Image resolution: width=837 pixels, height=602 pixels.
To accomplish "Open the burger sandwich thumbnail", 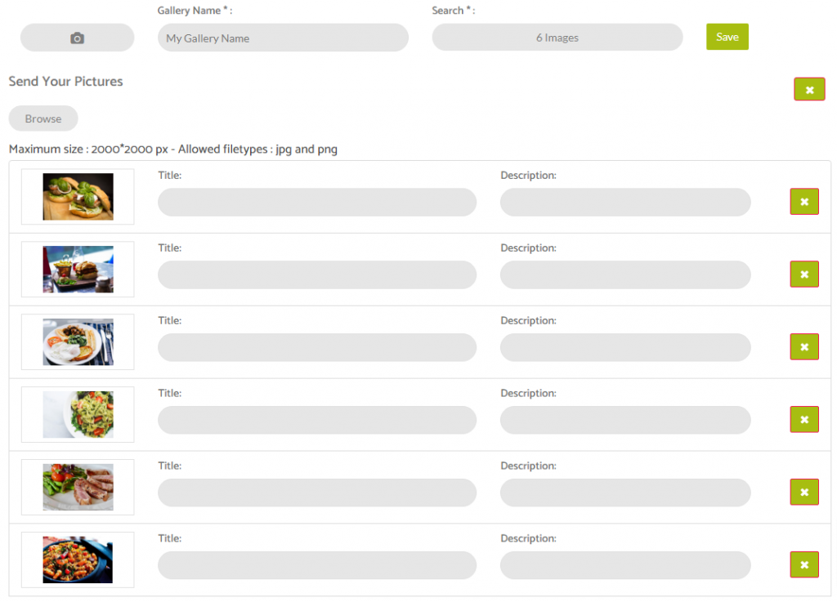I will [78, 197].
